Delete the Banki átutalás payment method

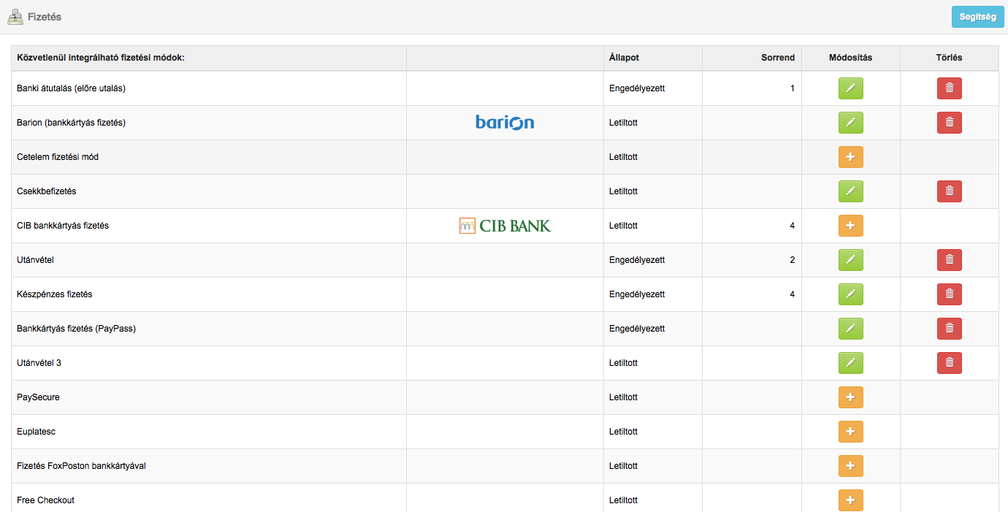click(949, 88)
